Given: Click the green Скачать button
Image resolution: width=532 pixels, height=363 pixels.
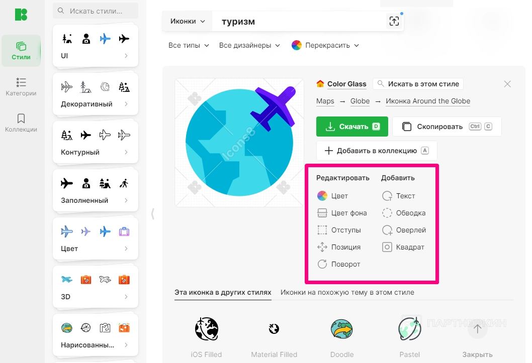Looking at the screenshot, I should [352, 127].
